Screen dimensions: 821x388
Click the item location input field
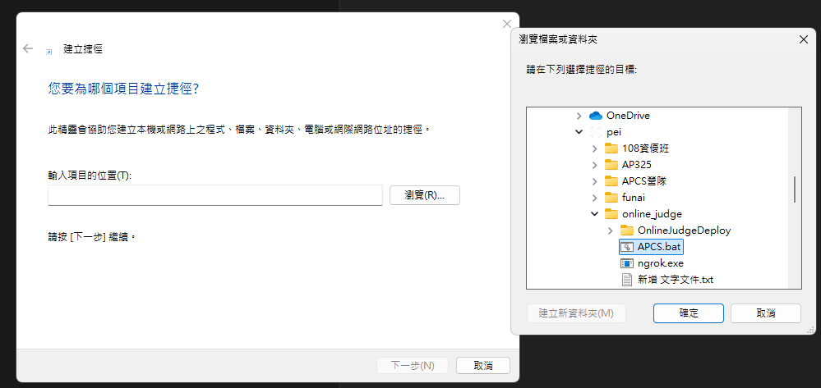pyautogui.click(x=215, y=195)
